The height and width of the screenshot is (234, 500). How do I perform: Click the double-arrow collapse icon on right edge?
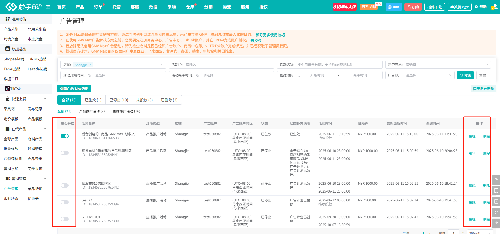pos(496,180)
